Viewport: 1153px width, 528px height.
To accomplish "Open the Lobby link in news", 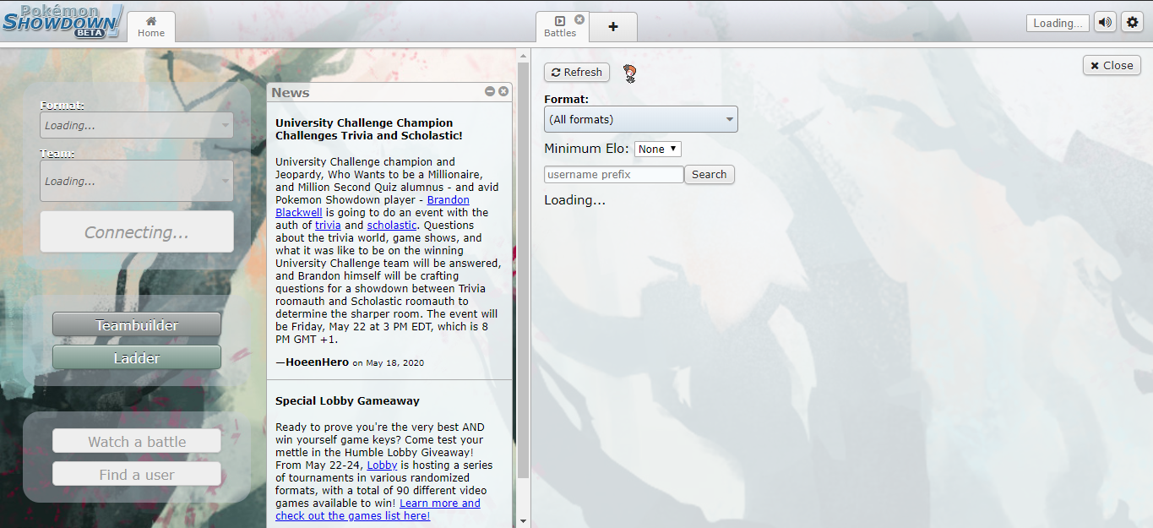I will [x=382, y=465].
